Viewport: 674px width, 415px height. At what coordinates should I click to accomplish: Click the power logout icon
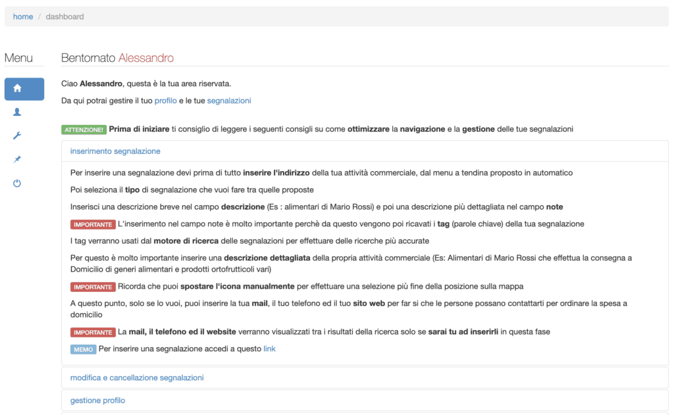tap(16, 183)
